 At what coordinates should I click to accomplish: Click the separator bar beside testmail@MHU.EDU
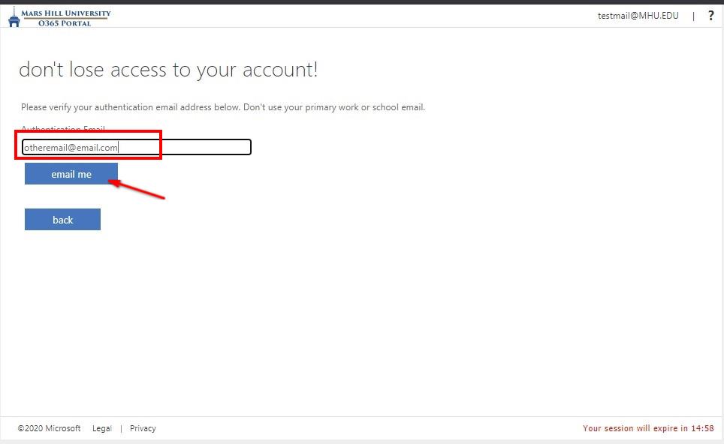coord(693,15)
